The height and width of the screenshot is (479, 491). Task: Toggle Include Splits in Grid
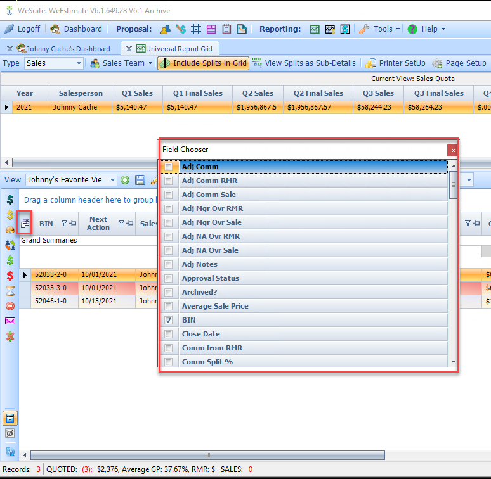coord(203,63)
